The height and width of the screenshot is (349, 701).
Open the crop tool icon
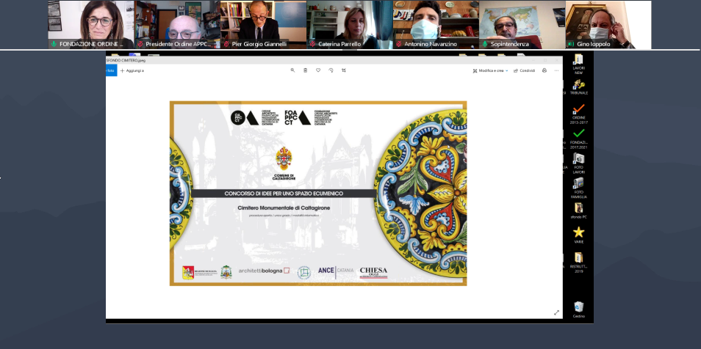click(x=344, y=70)
